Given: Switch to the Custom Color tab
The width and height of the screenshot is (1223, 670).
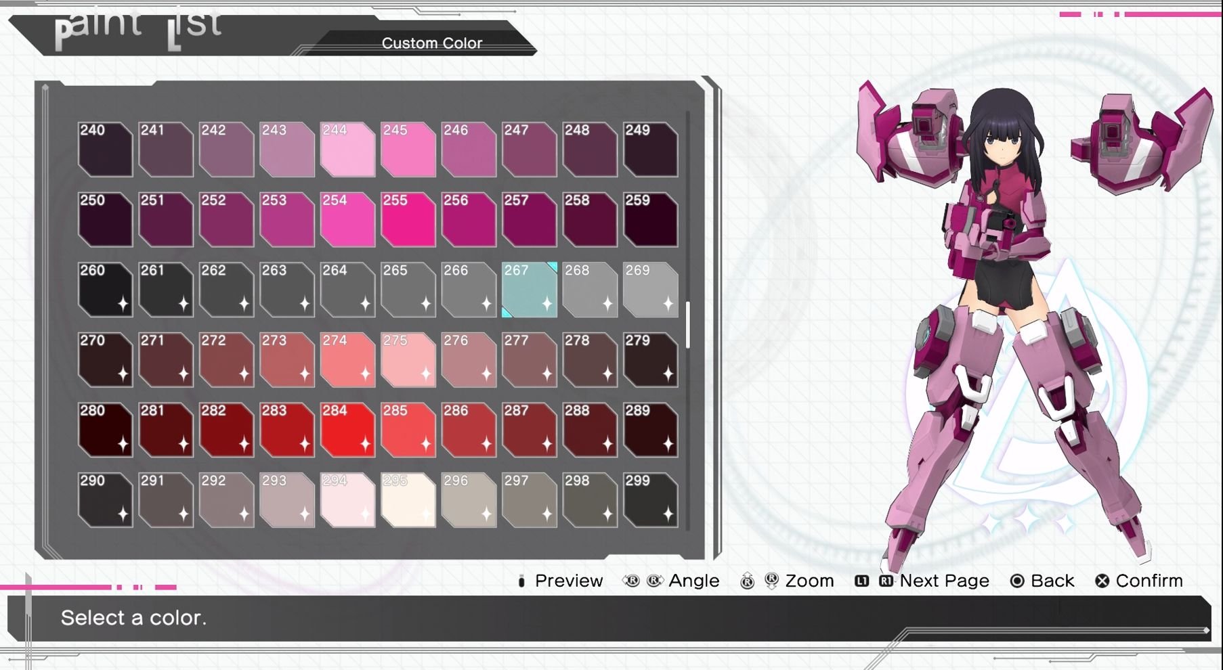Looking at the screenshot, I should [433, 43].
